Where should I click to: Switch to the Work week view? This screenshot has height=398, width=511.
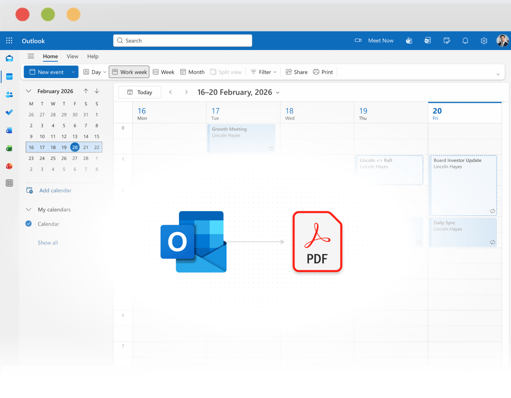[129, 72]
